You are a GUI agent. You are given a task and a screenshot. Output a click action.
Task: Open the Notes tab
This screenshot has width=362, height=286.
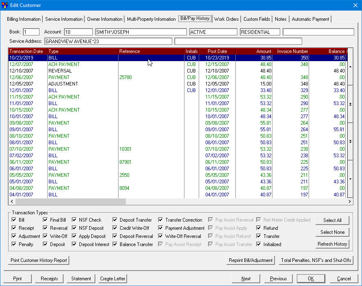click(x=281, y=19)
